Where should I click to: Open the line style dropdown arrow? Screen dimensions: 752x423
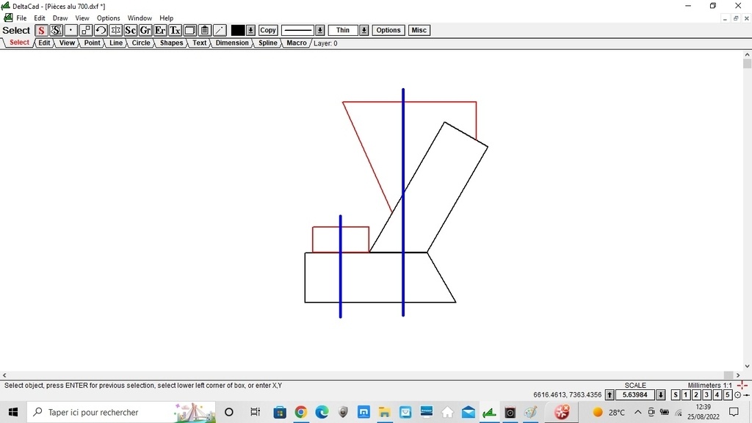320,30
